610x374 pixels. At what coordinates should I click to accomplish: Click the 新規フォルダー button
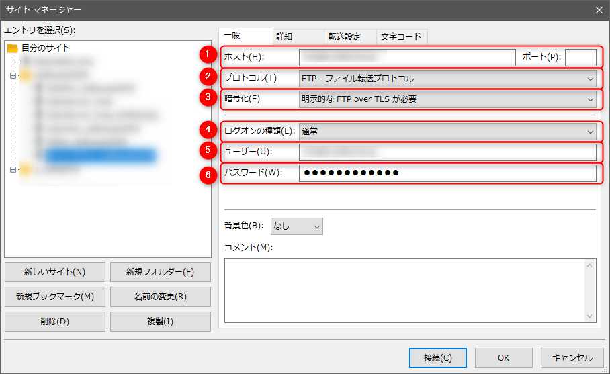[160, 272]
